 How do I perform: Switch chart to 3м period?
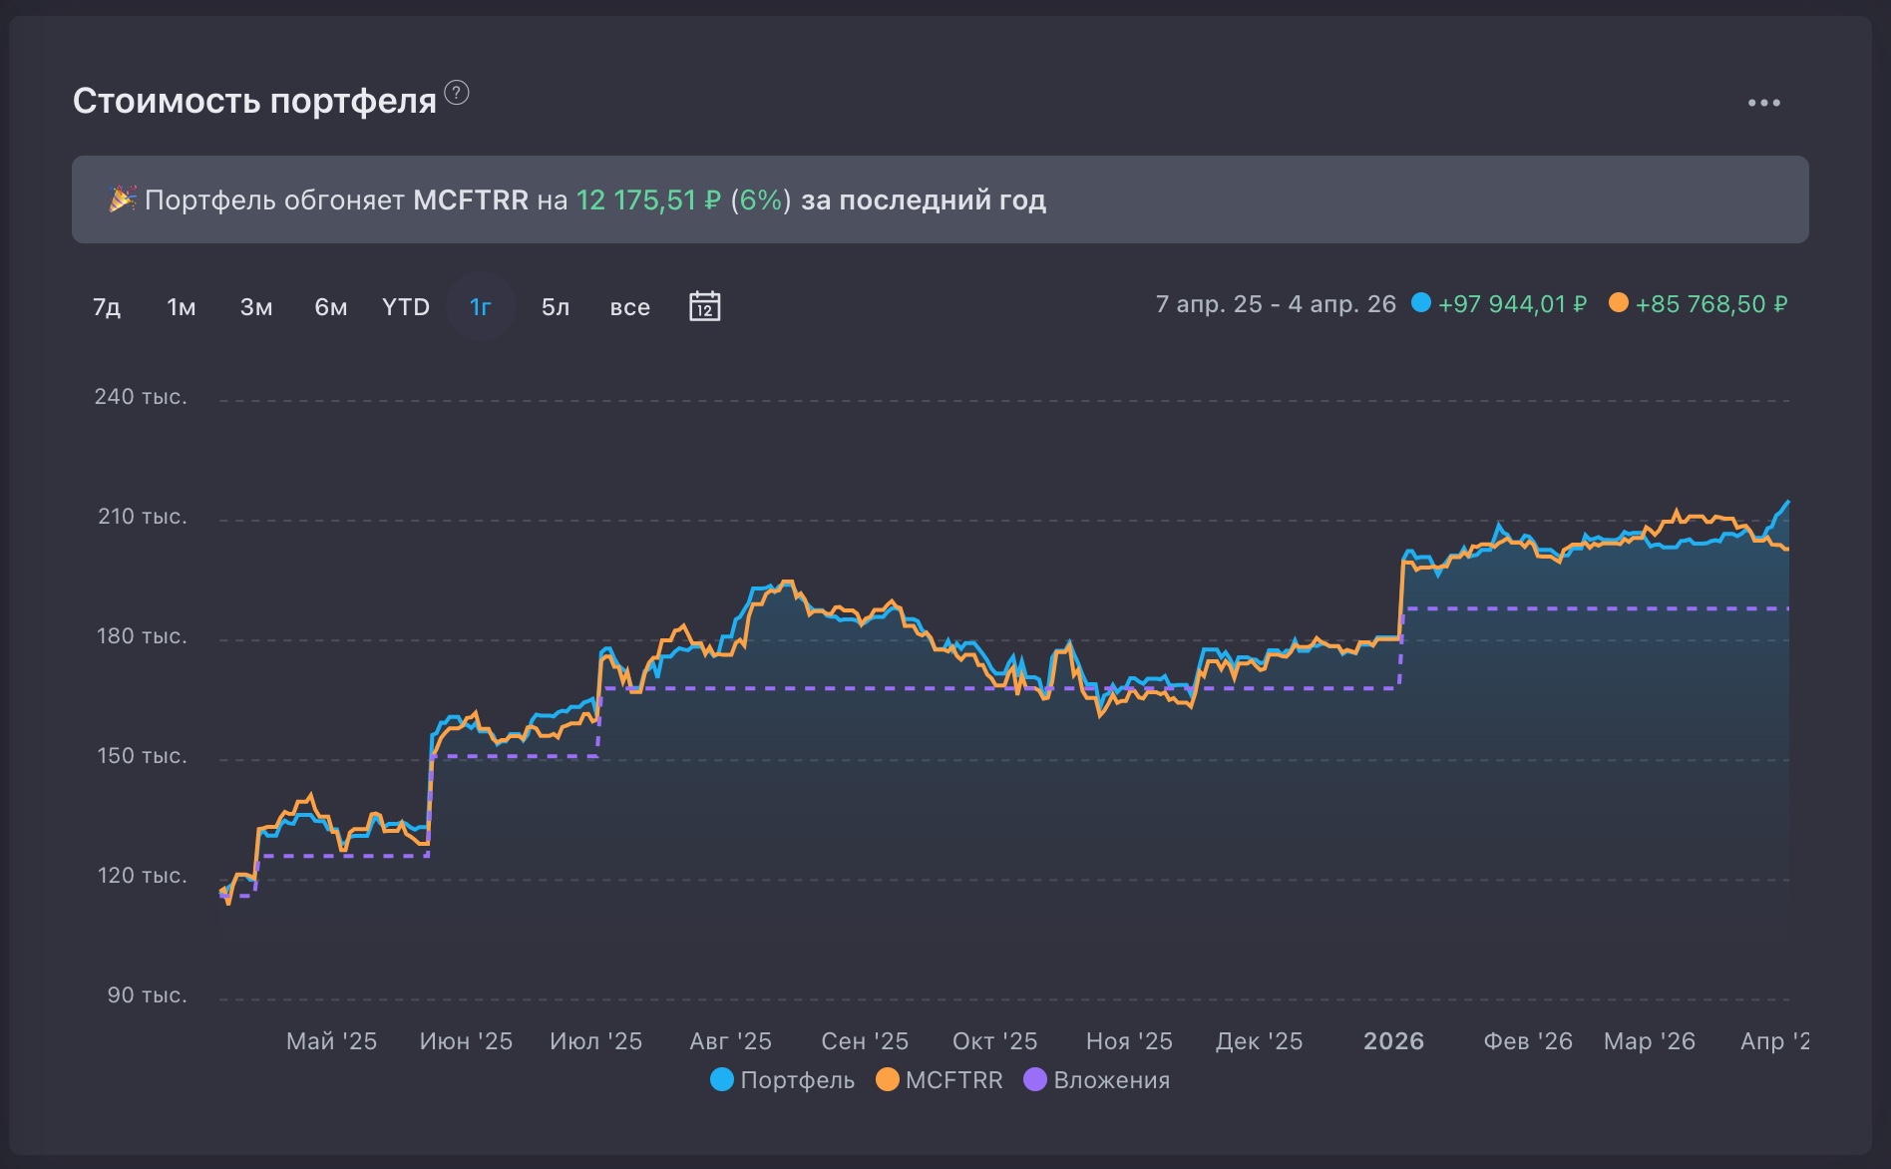[256, 307]
